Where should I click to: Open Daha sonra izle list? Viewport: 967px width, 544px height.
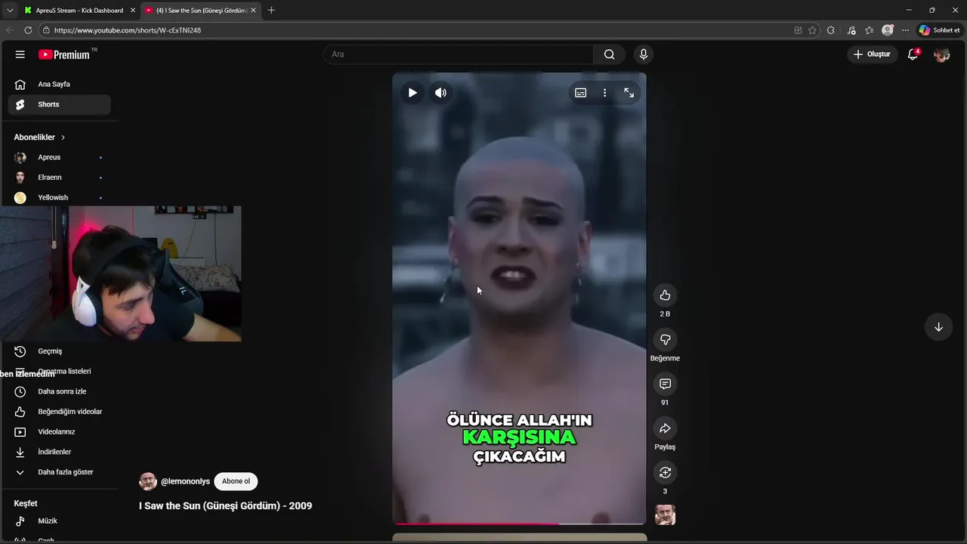59,391
